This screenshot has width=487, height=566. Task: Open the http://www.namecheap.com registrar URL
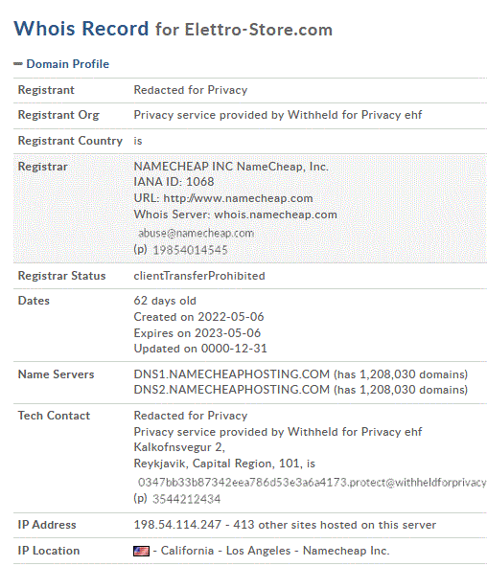click(x=238, y=198)
